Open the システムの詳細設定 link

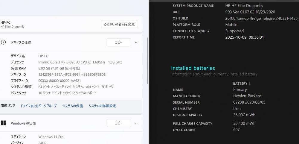click(x=102, y=106)
